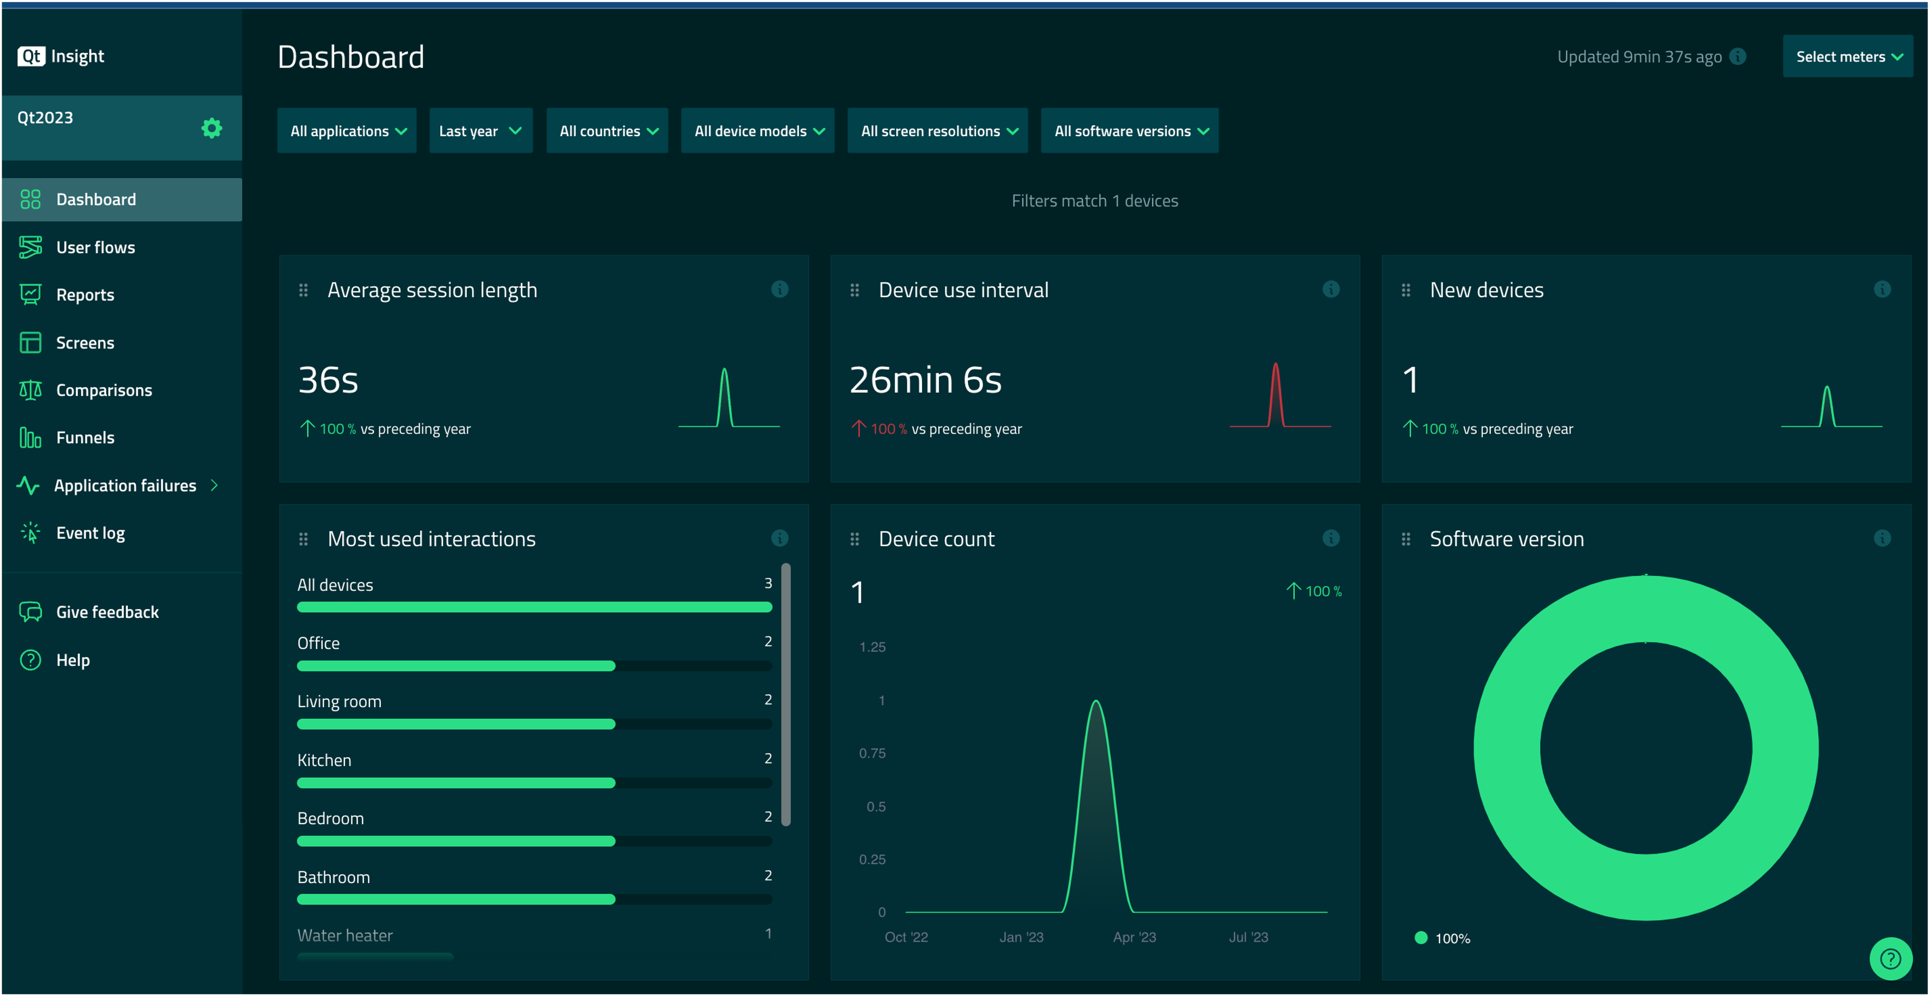This screenshot has height=996, width=1928.
Task: Click the Qt2023 project settings gear
Action: coord(212,127)
